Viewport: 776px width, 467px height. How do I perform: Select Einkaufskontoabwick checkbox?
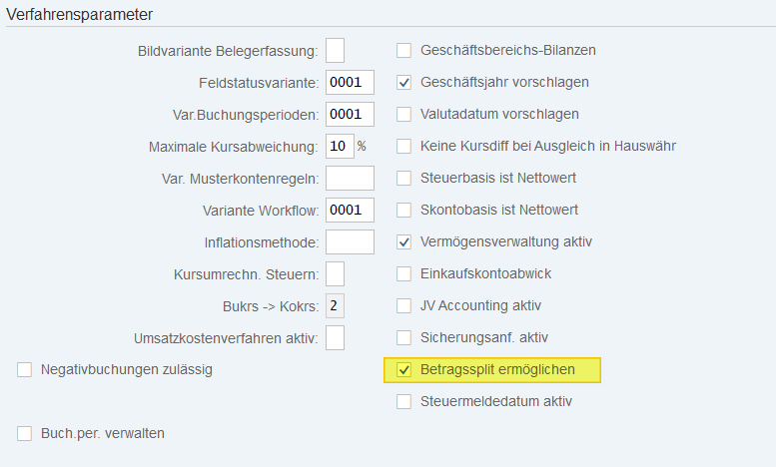click(x=403, y=273)
